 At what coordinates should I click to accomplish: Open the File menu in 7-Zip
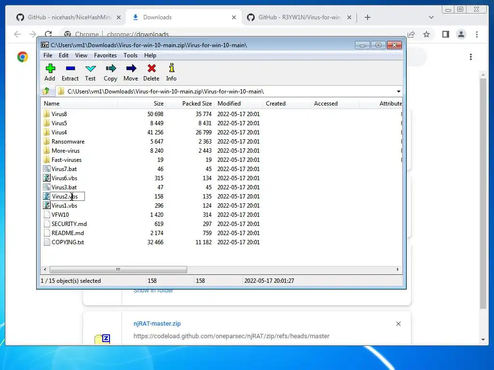(48, 55)
